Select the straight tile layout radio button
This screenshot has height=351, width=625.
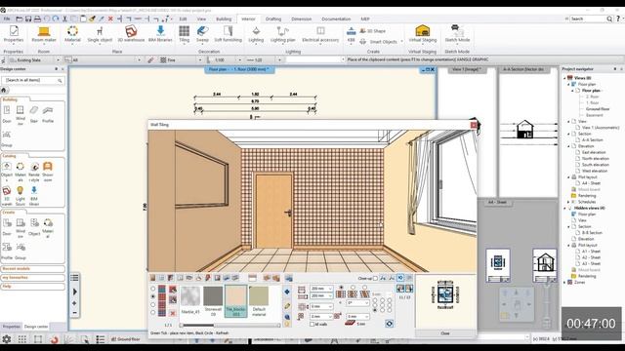(x=341, y=287)
